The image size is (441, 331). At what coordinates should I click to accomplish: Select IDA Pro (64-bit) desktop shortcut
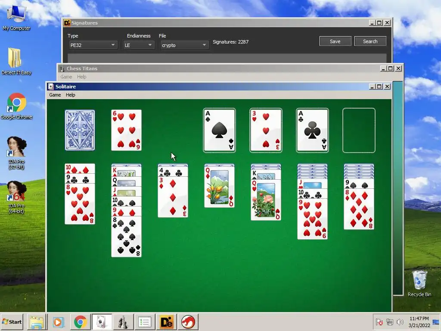[16, 197]
